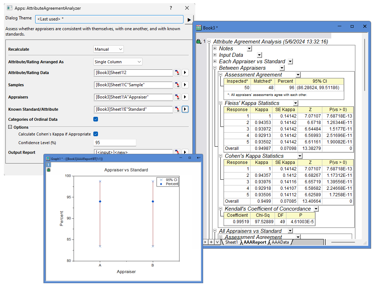The height and width of the screenshot is (285, 374).
Task: Click the Confidence Level input field
Action: pos(115,142)
